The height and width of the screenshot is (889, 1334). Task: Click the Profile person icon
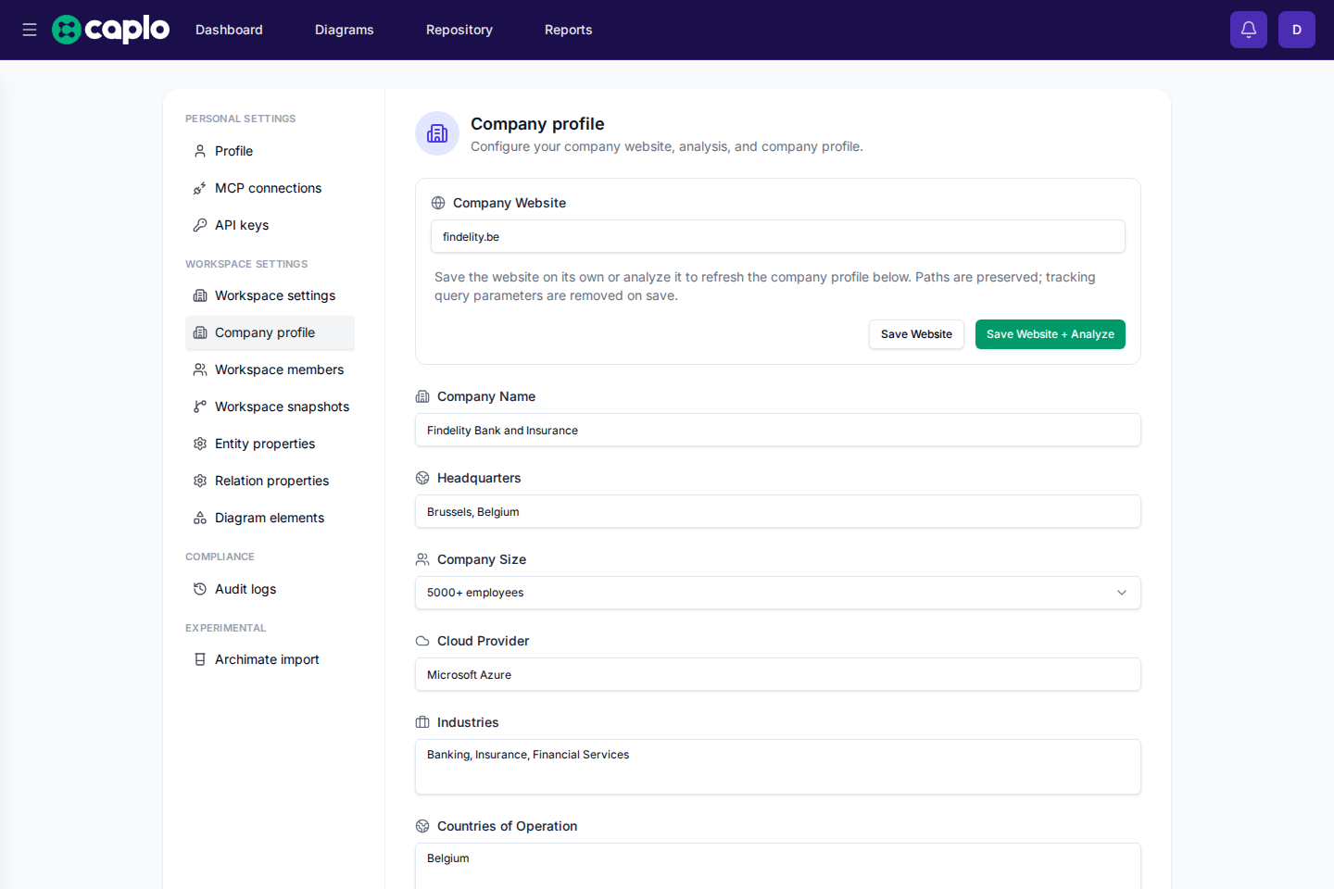[200, 151]
